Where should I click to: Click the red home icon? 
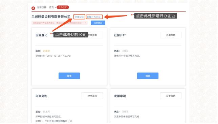(33, 8)
